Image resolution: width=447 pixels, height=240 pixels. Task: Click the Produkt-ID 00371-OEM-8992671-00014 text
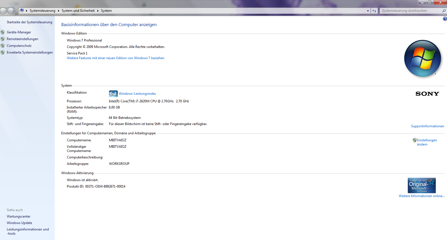96,186
